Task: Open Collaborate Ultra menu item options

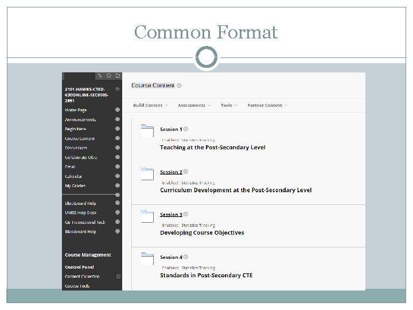Action: (x=118, y=157)
